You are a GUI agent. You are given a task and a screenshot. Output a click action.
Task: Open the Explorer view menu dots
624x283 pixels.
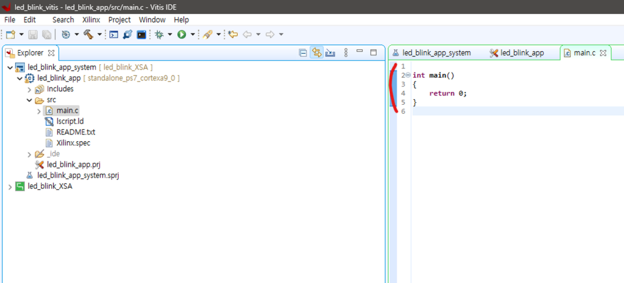346,52
